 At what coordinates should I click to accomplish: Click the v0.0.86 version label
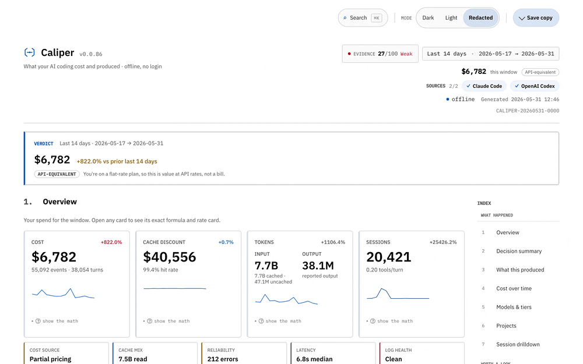pyautogui.click(x=91, y=54)
